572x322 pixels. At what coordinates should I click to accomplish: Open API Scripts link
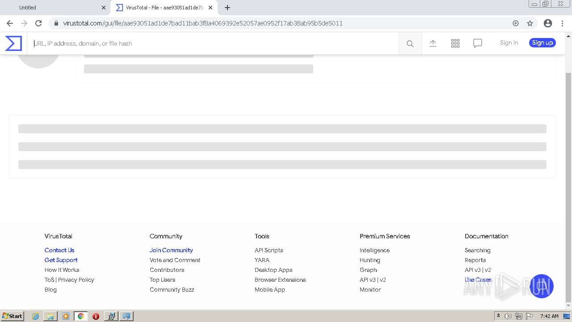pos(269,250)
